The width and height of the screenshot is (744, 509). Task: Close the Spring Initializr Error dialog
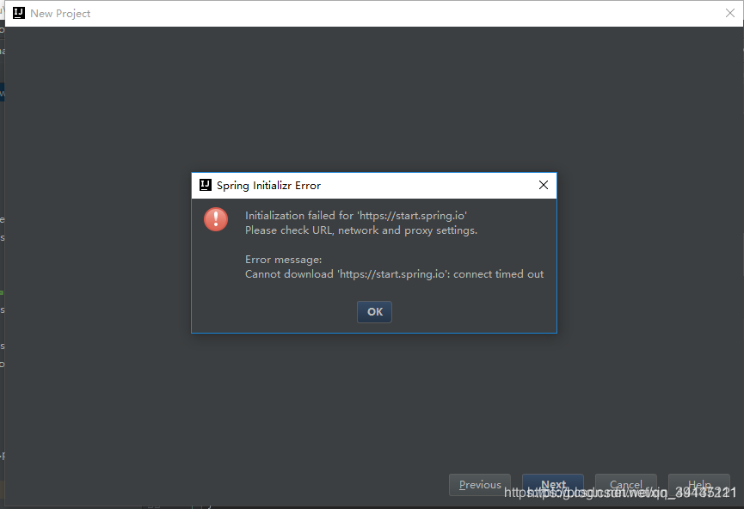pos(544,185)
